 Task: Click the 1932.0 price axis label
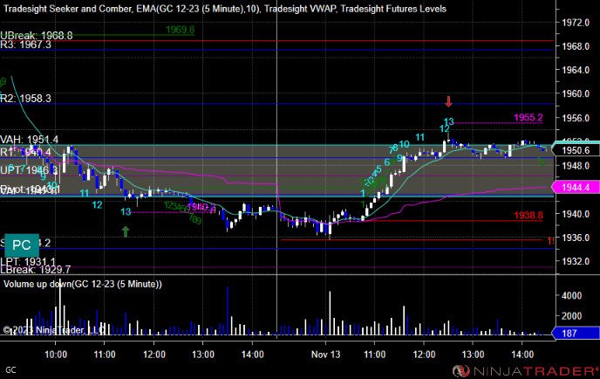click(576, 261)
